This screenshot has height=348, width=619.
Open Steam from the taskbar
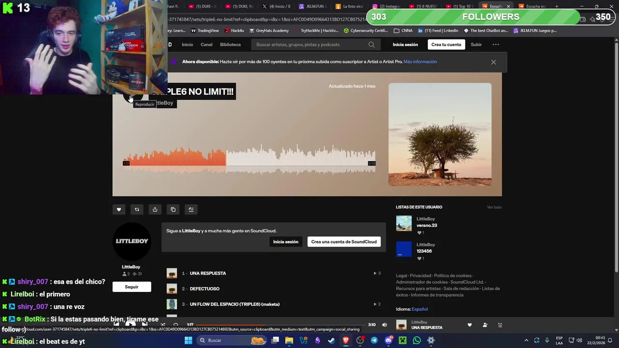point(331,340)
